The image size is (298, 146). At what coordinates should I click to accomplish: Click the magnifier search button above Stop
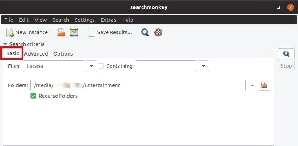(x=286, y=54)
